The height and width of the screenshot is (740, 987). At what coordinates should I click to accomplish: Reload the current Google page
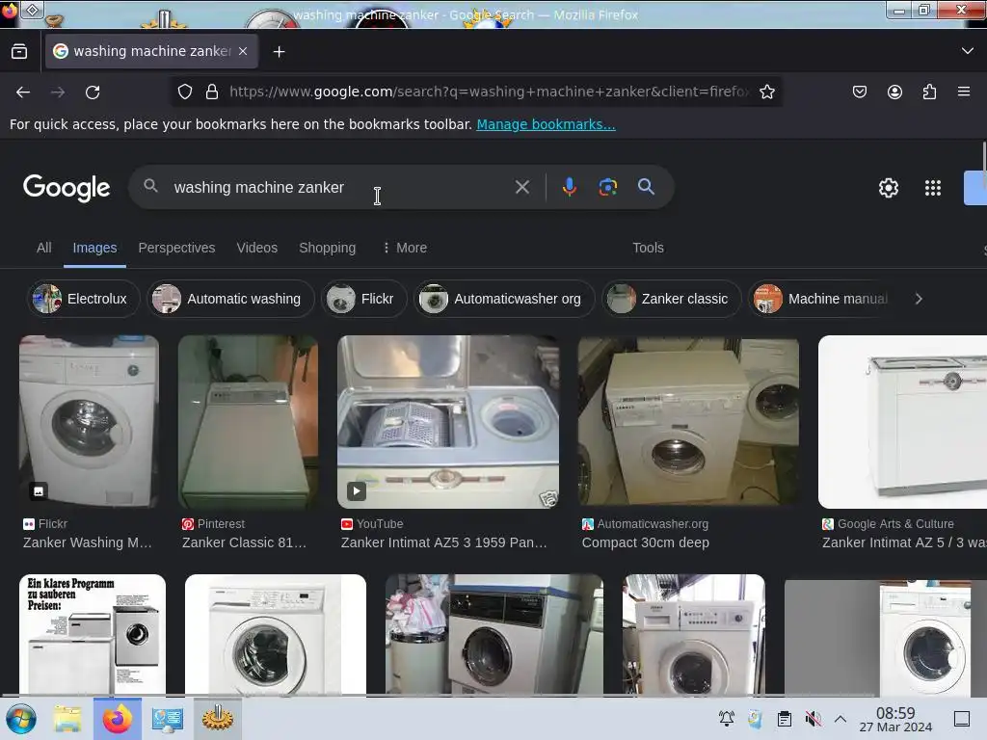tap(93, 92)
